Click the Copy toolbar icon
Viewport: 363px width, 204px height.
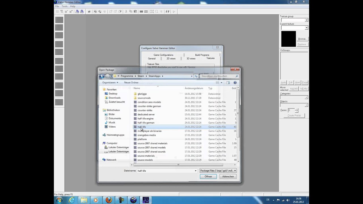(x=131, y=12)
